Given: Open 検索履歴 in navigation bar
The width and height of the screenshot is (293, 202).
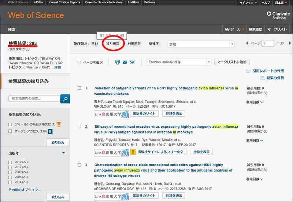Looking at the screenshot, I should pos(255,29).
